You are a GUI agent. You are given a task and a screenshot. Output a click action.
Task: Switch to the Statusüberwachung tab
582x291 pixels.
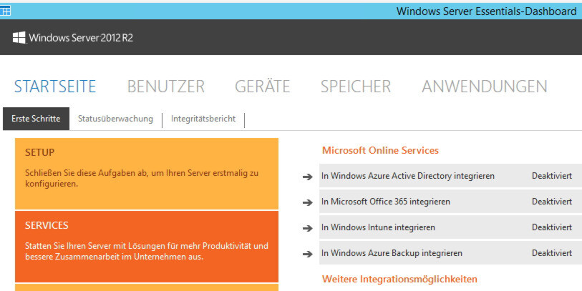click(115, 119)
